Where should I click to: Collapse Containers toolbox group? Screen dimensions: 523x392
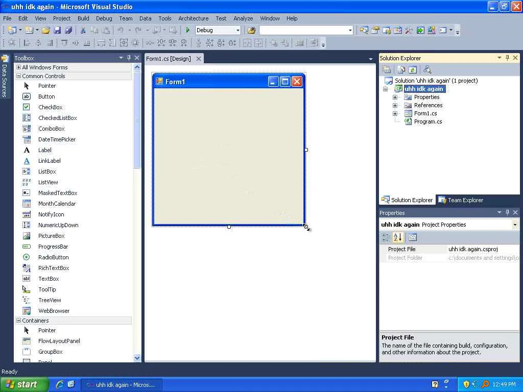tap(19, 321)
